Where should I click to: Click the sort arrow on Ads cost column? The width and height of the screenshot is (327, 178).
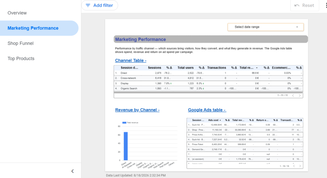[220, 120]
